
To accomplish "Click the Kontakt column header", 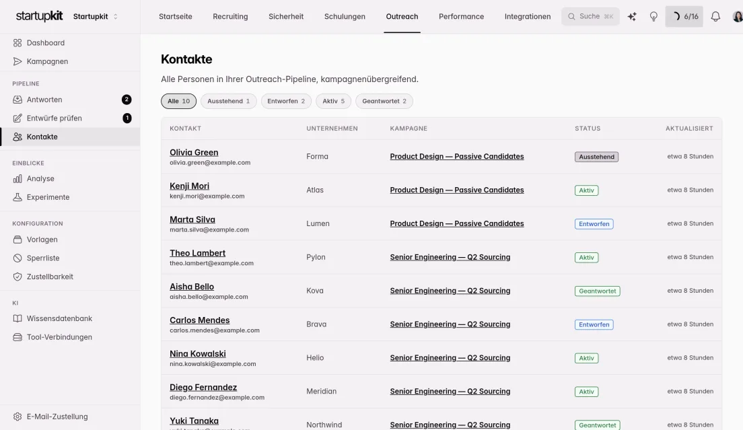I will (185, 129).
